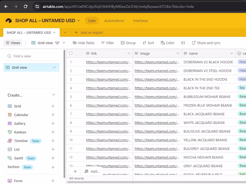This screenshot has width=246, height=184.
Task: Click the Color toolbar option
Action: tap(167, 43)
